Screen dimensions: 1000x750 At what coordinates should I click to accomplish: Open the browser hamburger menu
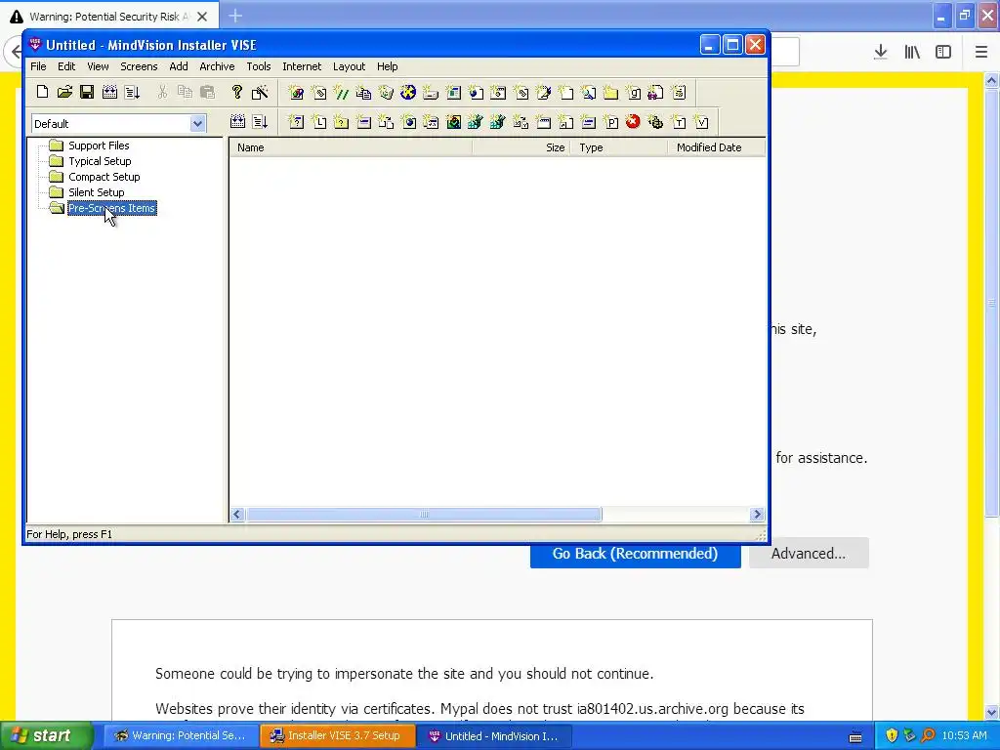[980, 53]
